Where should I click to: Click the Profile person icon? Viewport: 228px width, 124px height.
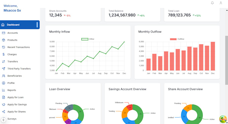click(x=3, y=83)
